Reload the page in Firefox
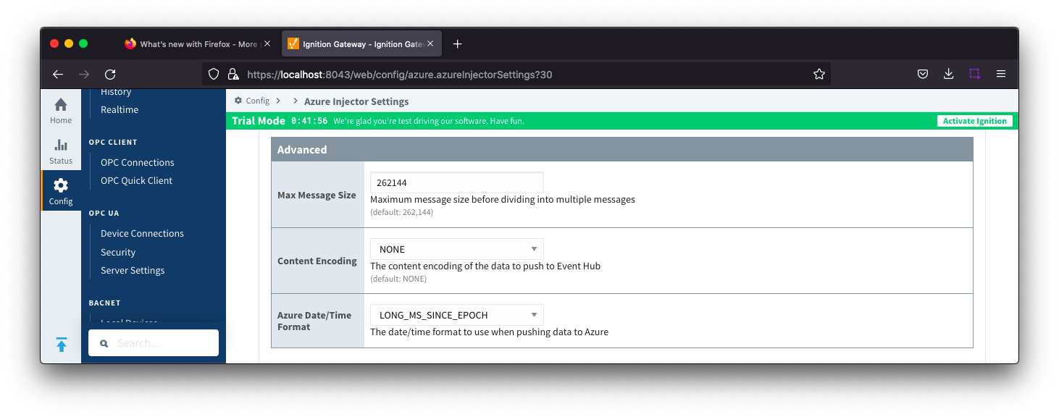 click(x=110, y=74)
